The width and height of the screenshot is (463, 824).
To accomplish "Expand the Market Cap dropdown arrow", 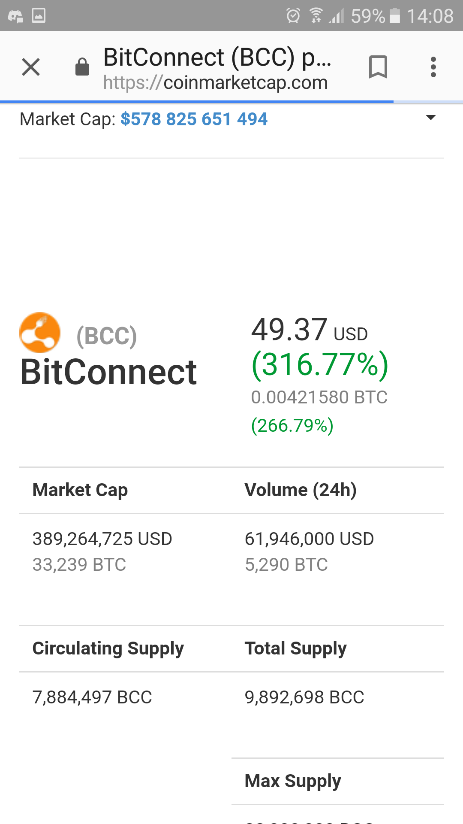I will (x=430, y=118).
